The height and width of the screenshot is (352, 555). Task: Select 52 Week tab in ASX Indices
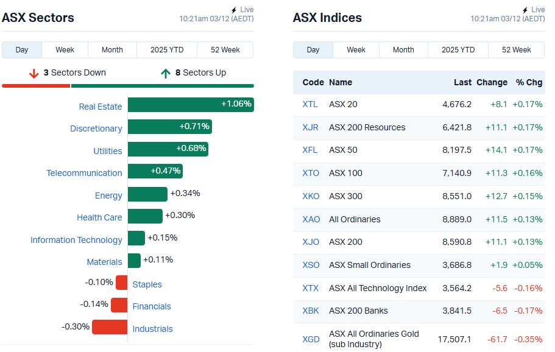pos(517,50)
